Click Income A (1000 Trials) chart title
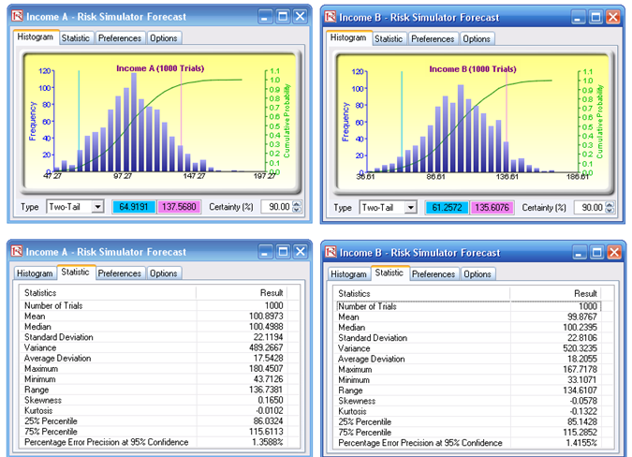The image size is (632, 457). point(160,68)
